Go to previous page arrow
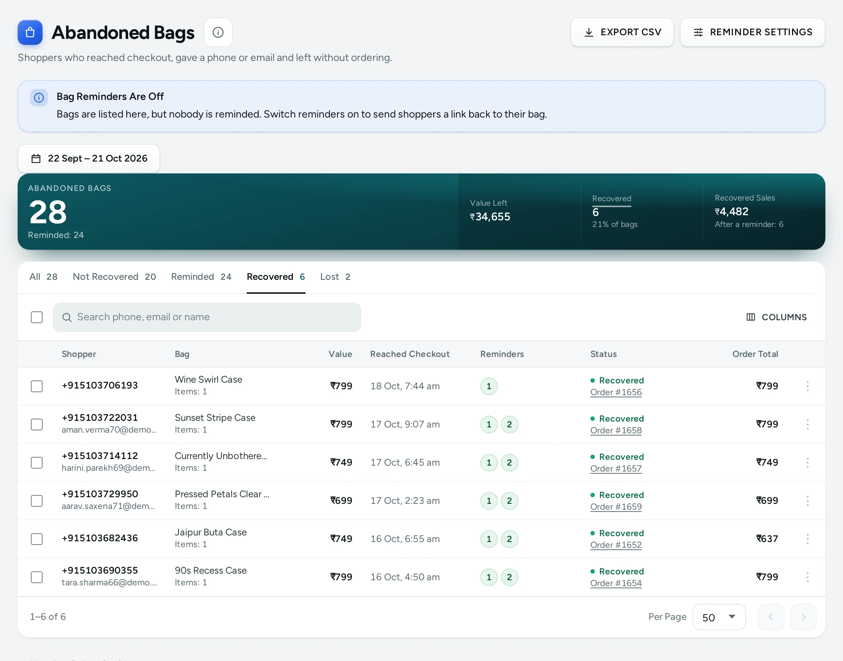This screenshot has width=843, height=661. click(771, 617)
